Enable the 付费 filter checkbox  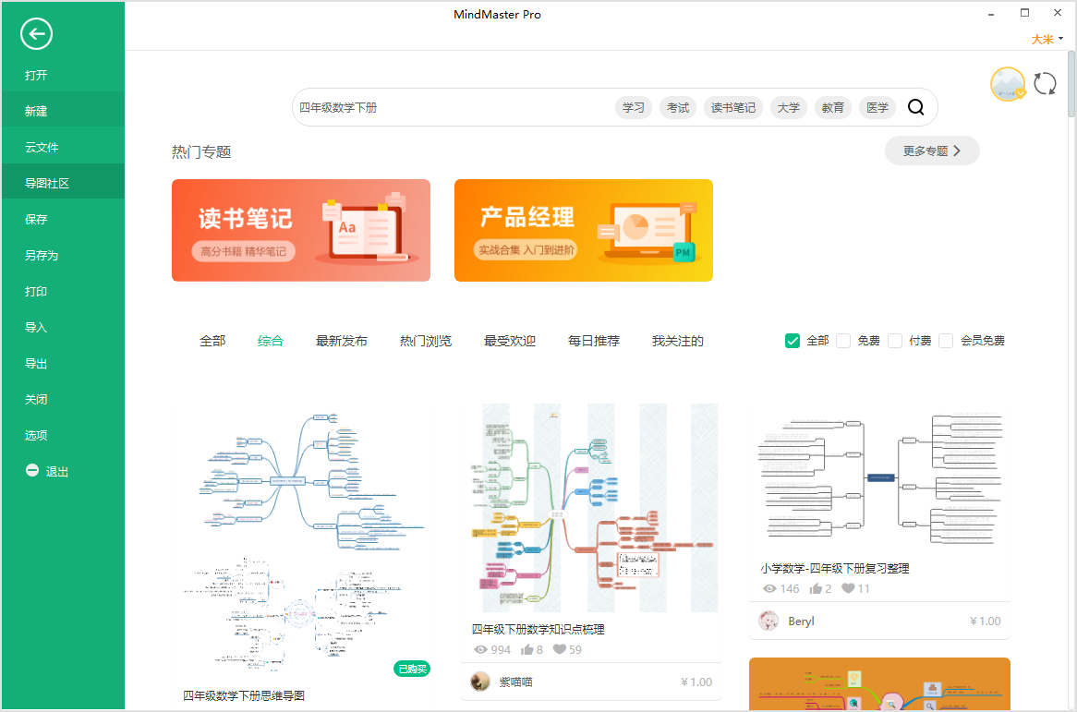pos(895,341)
